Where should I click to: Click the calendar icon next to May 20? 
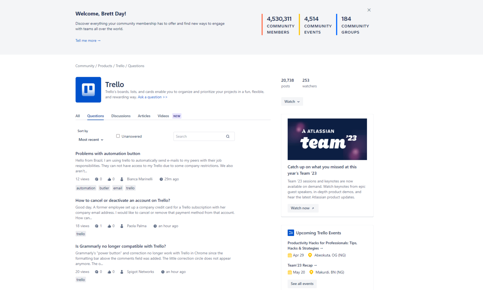coord(289,272)
